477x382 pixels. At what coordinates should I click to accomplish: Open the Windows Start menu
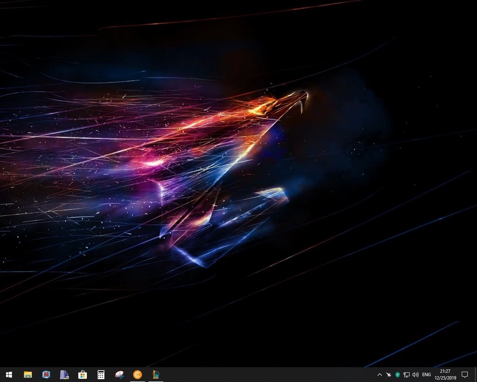[9, 375]
